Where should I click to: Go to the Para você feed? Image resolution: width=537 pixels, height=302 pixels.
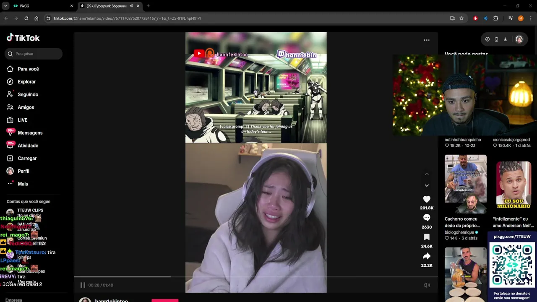pyautogui.click(x=28, y=69)
